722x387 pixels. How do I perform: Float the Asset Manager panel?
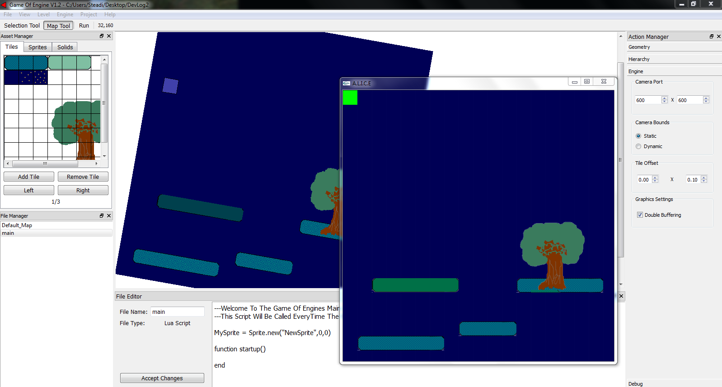102,36
